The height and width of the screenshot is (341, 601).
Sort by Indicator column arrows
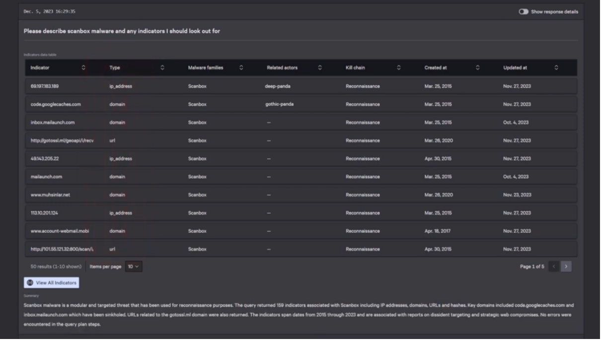pyautogui.click(x=83, y=68)
